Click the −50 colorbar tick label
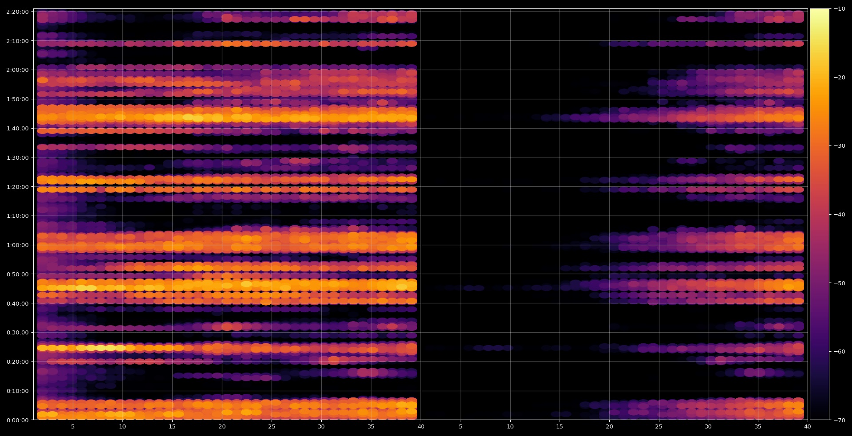 (839, 283)
